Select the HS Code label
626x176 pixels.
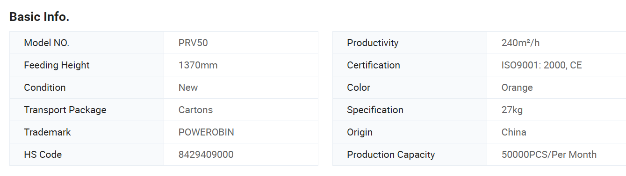pos(43,155)
